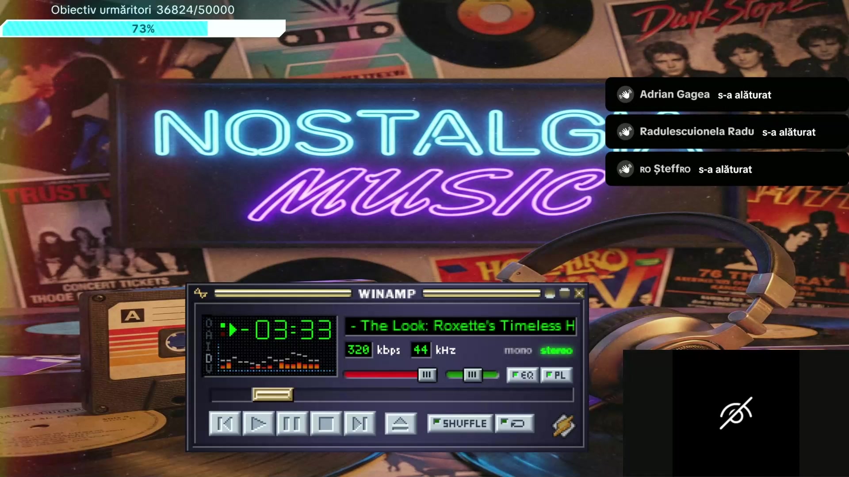Click the Winamp play button
The height and width of the screenshot is (477, 849).
259,424
